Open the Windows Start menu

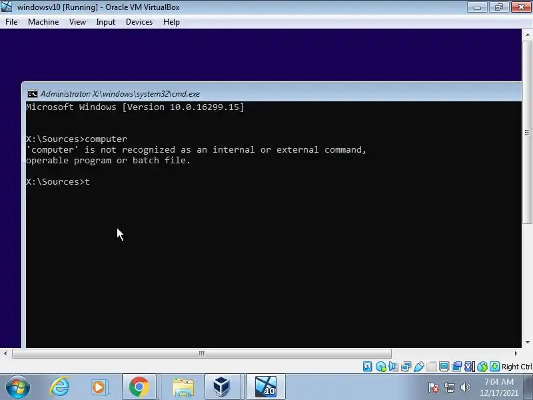pyautogui.click(x=18, y=387)
